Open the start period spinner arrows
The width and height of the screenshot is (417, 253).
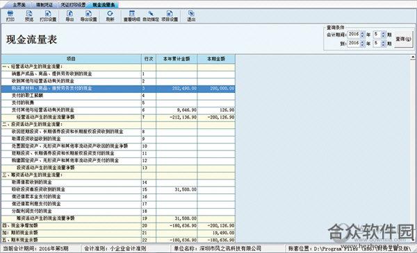[x=383, y=35]
